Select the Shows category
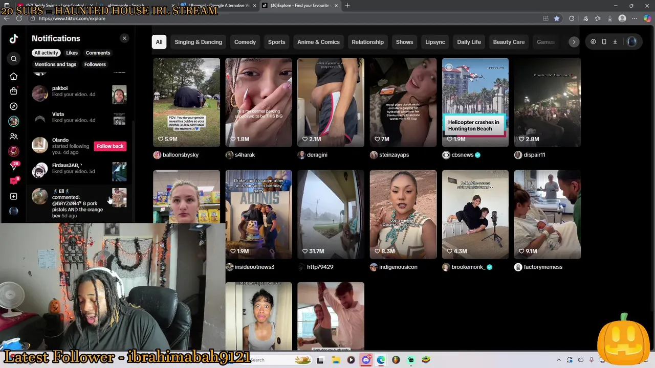Viewport: 655px width, 368px height. [x=404, y=42]
